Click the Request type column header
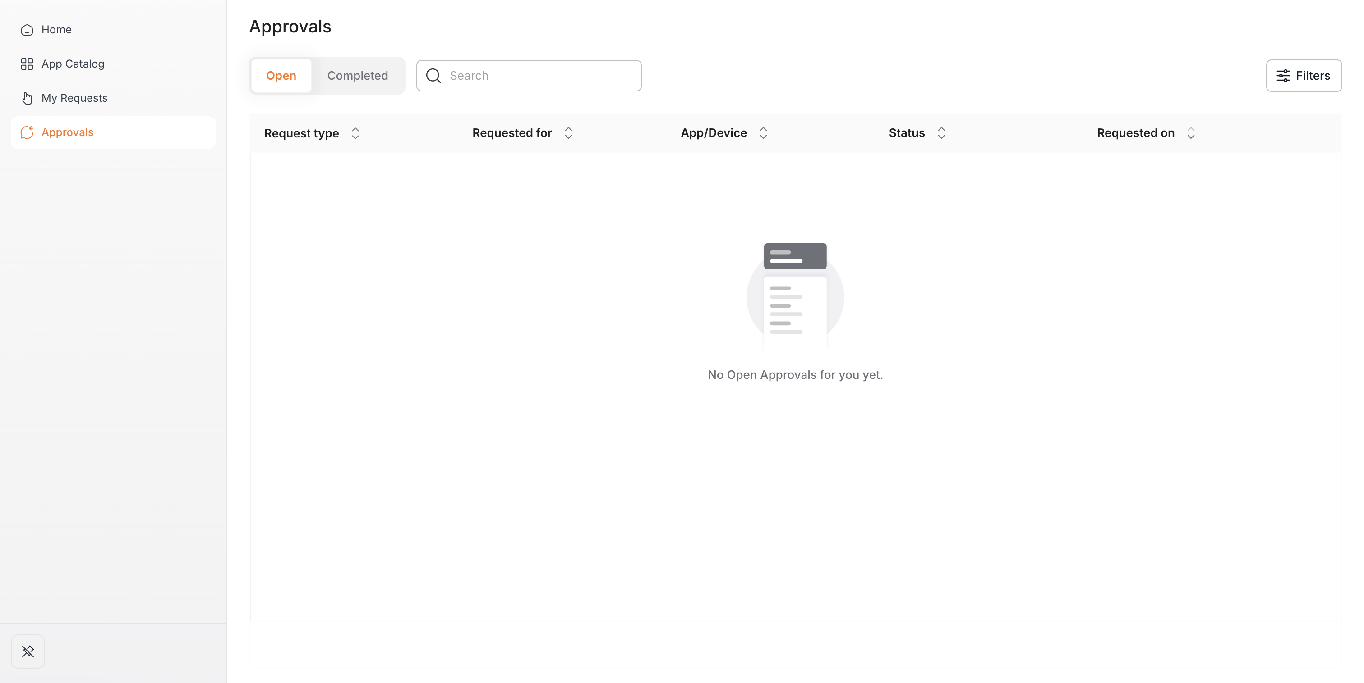 (x=301, y=133)
